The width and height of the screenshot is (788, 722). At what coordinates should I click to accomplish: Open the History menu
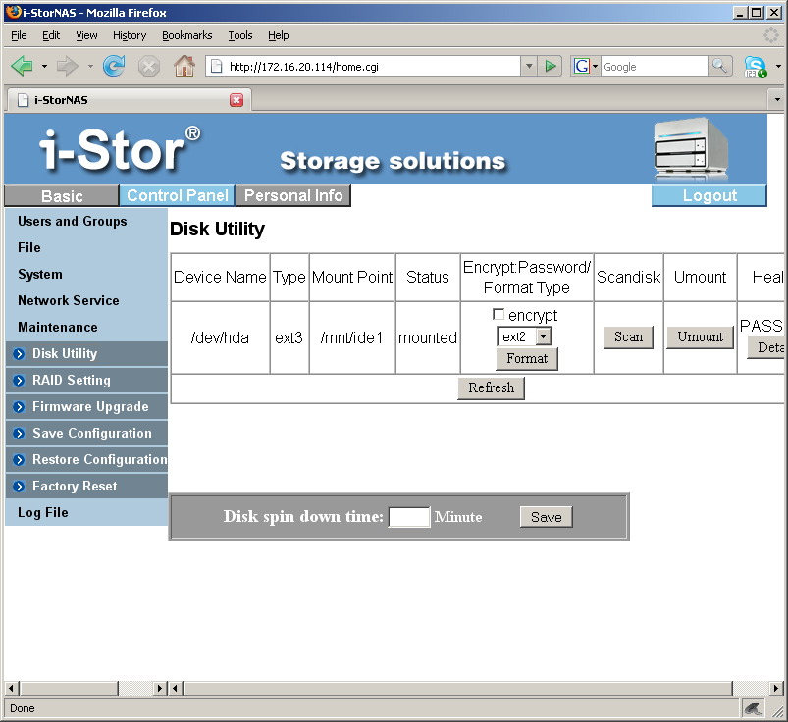pos(130,35)
